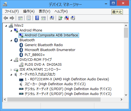131x111 pixels.
Task: Click the DVD/CD-ROM drive category icon
Action: point(16,60)
